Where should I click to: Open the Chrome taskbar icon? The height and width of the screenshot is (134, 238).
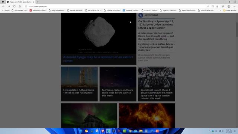pos(130,131)
